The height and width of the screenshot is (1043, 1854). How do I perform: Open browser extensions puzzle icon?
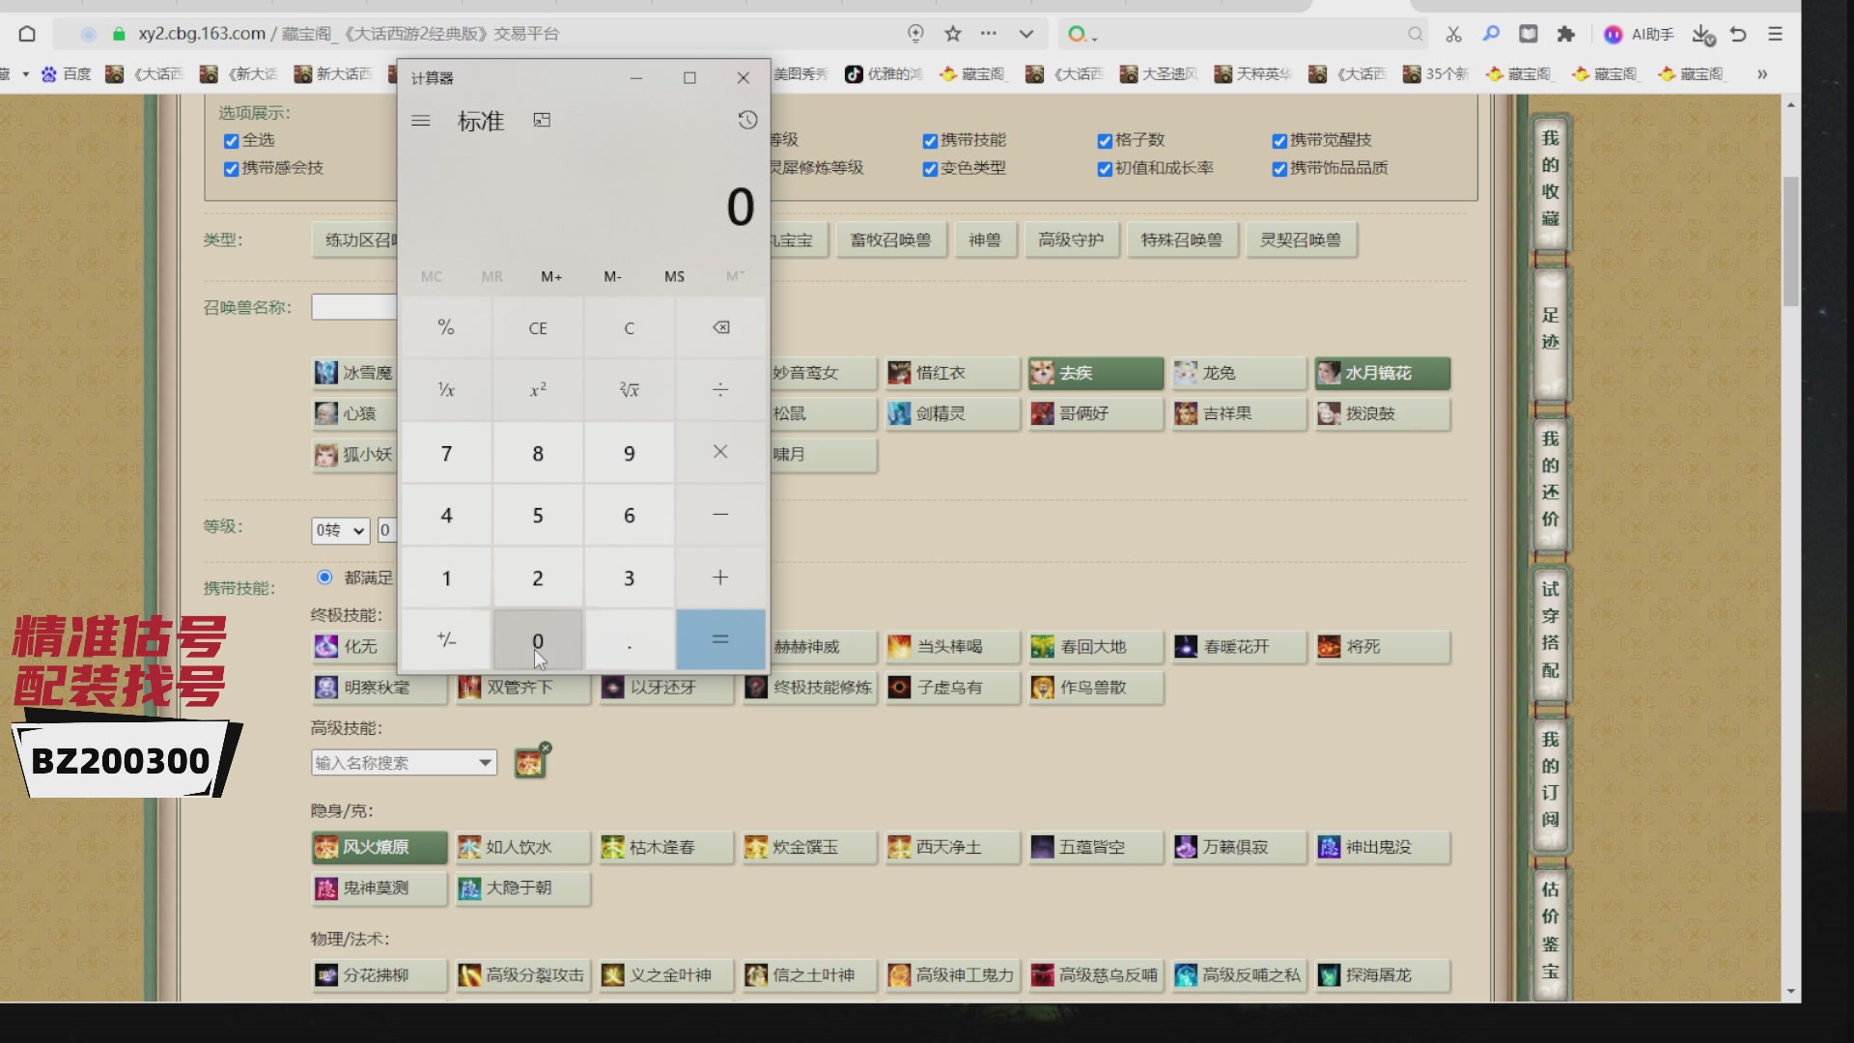pos(1566,34)
